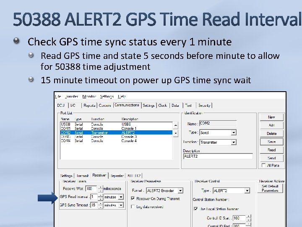Enable the All Ports checkbox
The image size is (302, 227).
pos(263,165)
